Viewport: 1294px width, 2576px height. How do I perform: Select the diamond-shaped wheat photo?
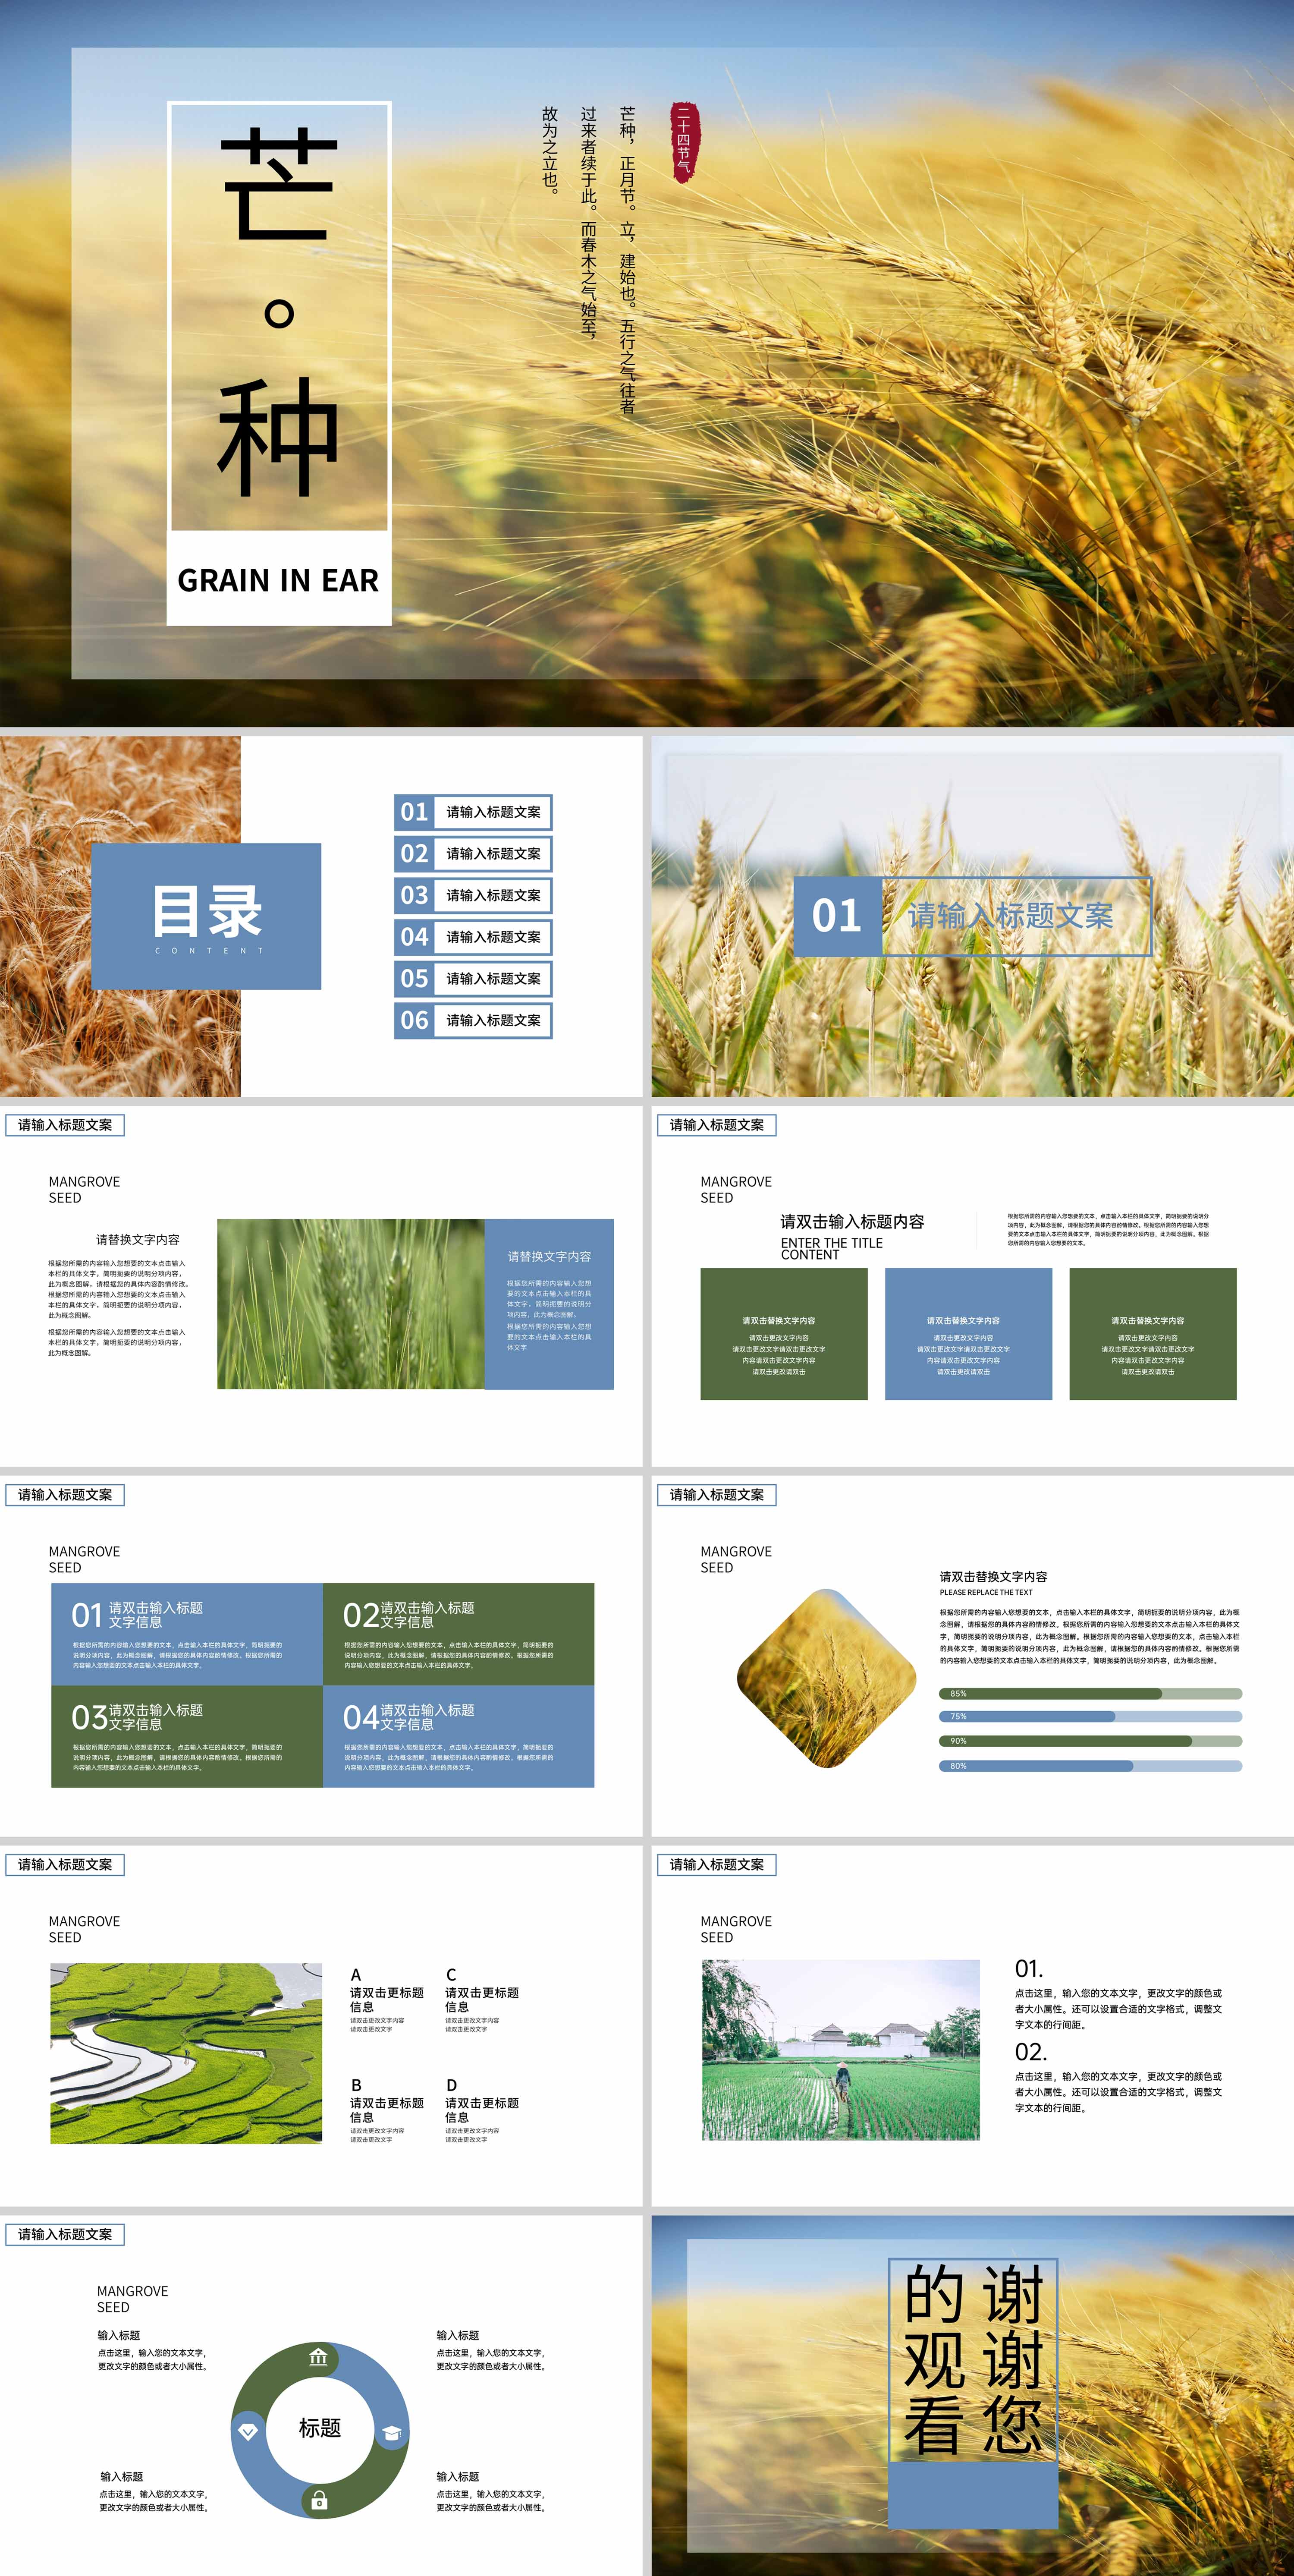click(826, 1678)
